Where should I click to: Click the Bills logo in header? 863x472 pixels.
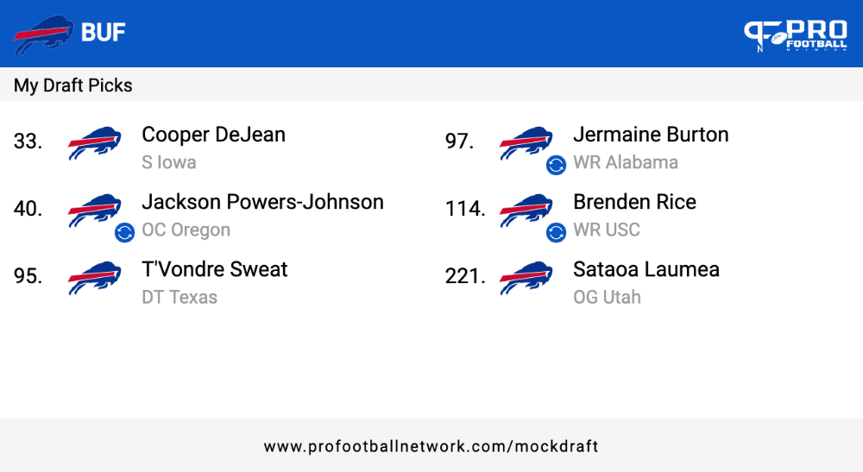[x=43, y=34]
